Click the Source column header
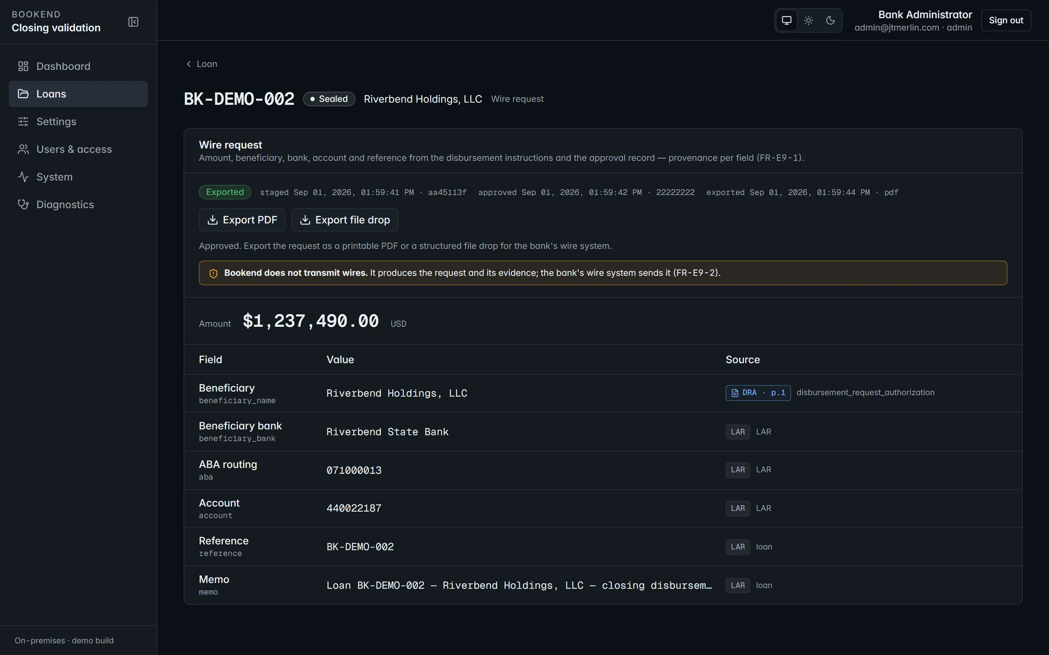This screenshot has width=1049, height=655. [743, 360]
